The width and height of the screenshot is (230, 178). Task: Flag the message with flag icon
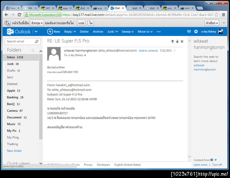point(175,51)
